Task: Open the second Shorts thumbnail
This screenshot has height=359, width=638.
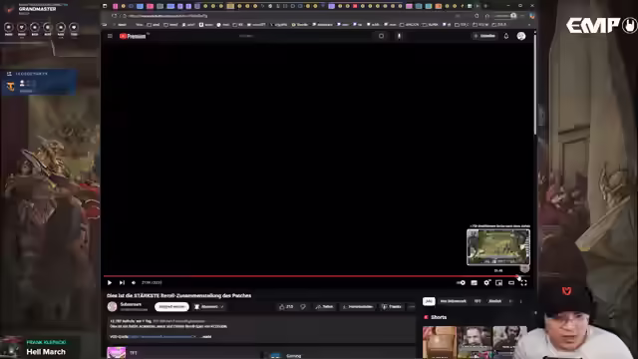Action: click(475, 342)
